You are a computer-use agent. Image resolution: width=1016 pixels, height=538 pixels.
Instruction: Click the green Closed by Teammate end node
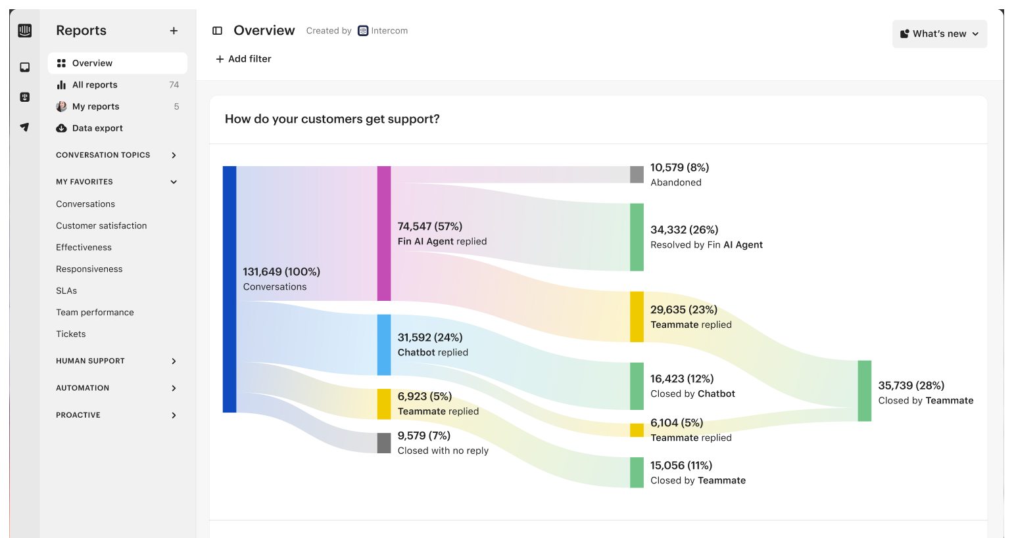tap(864, 391)
